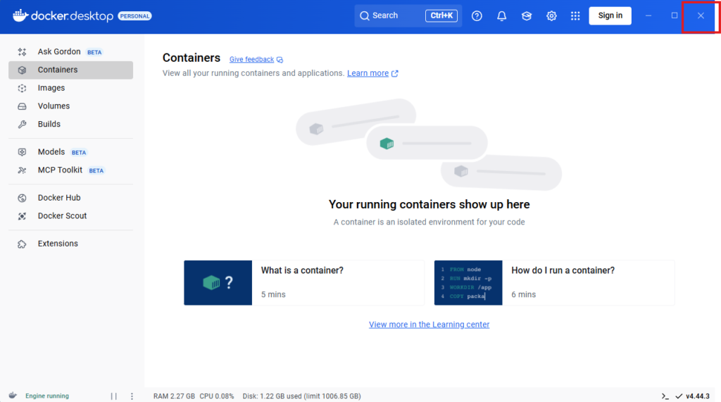Maximize the Docker Desktop window
The height and width of the screenshot is (402, 721).
coord(674,15)
